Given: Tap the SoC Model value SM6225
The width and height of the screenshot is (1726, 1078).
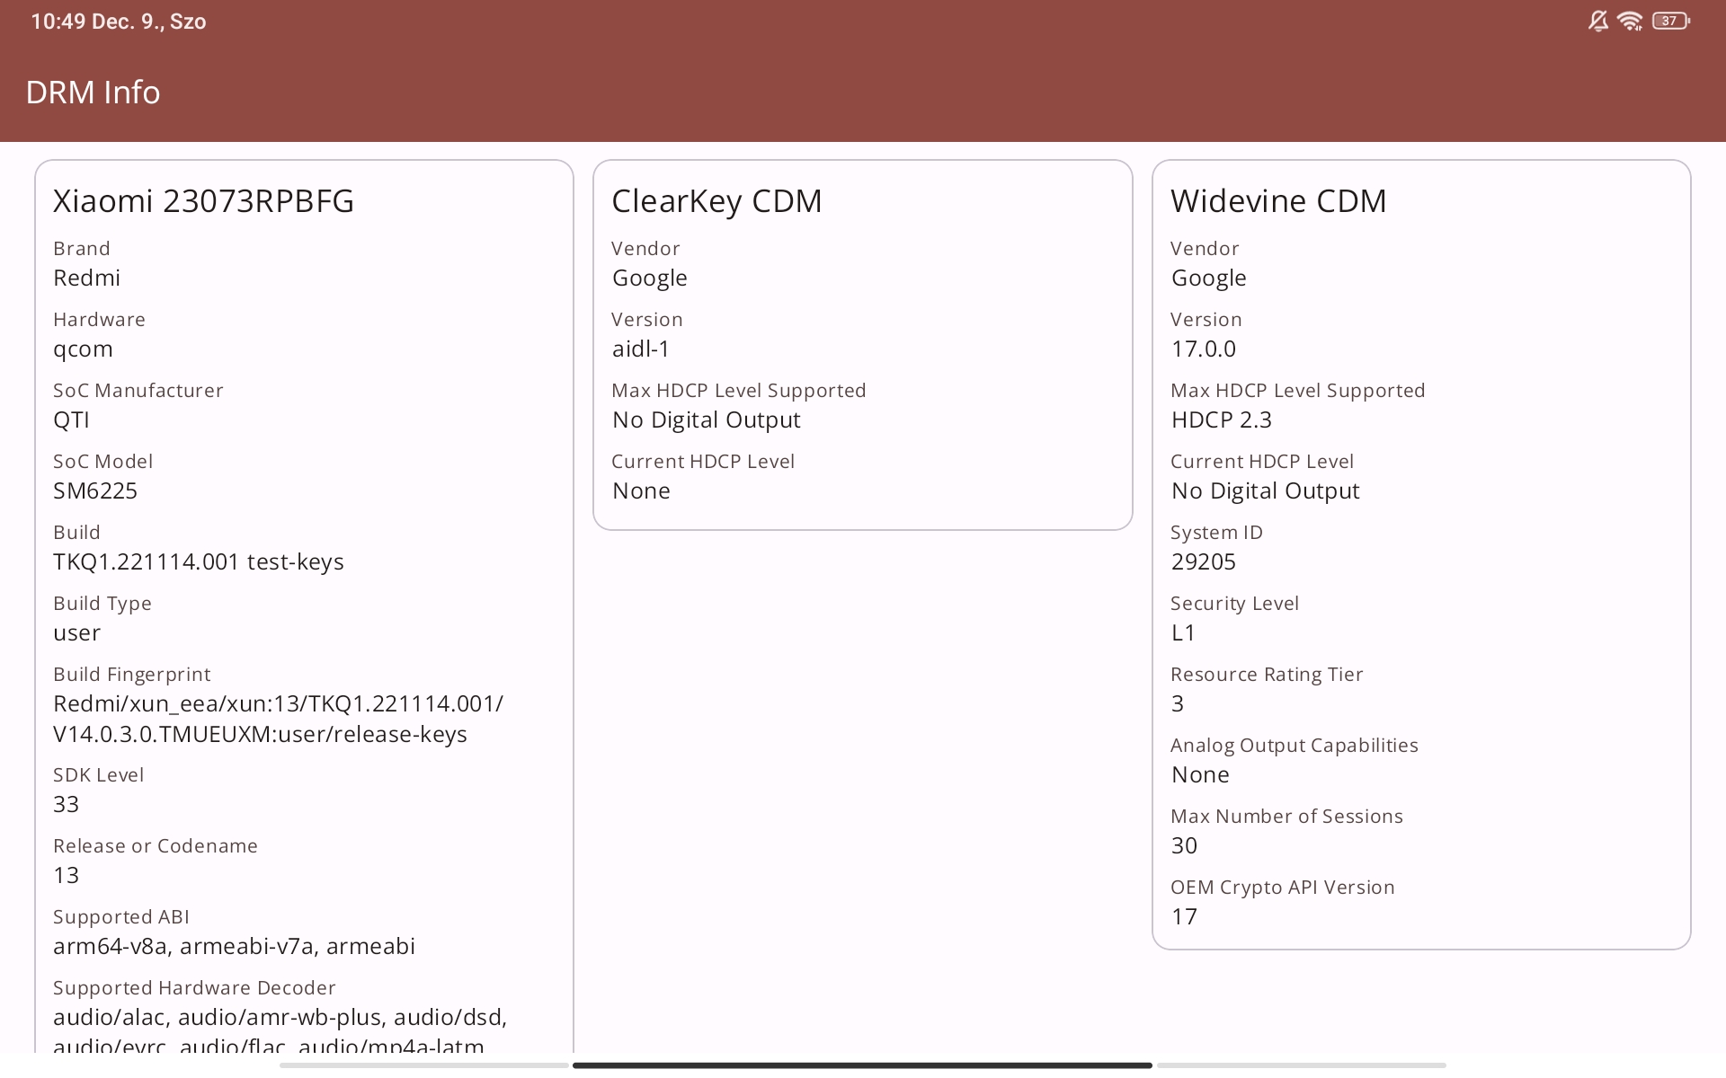Looking at the screenshot, I should point(95,490).
